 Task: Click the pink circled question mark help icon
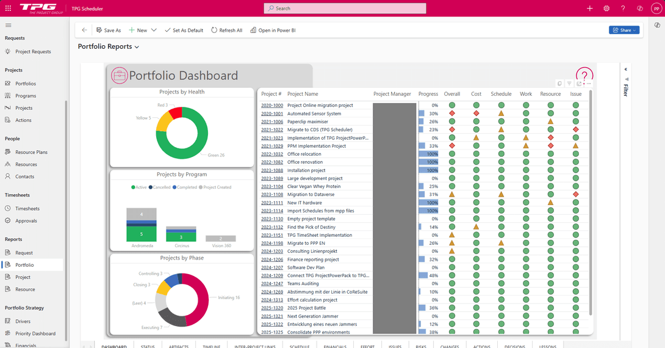pos(584,76)
